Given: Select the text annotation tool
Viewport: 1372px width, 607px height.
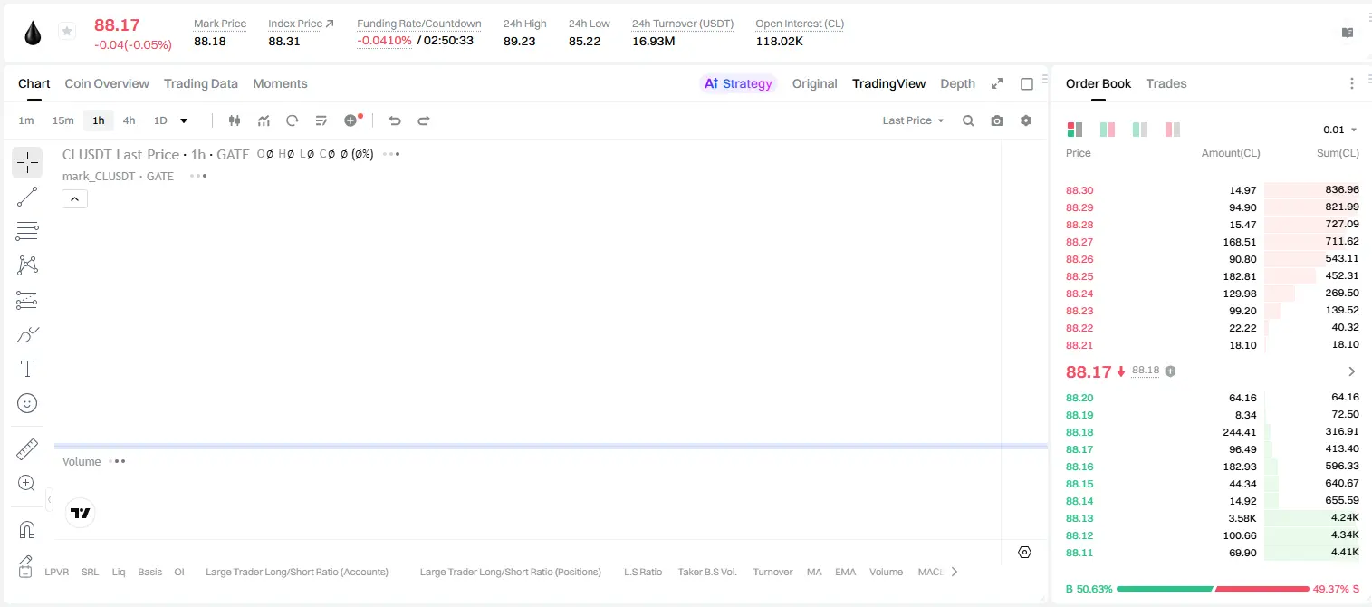Looking at the screenshot, I should [x=27, y=369].
